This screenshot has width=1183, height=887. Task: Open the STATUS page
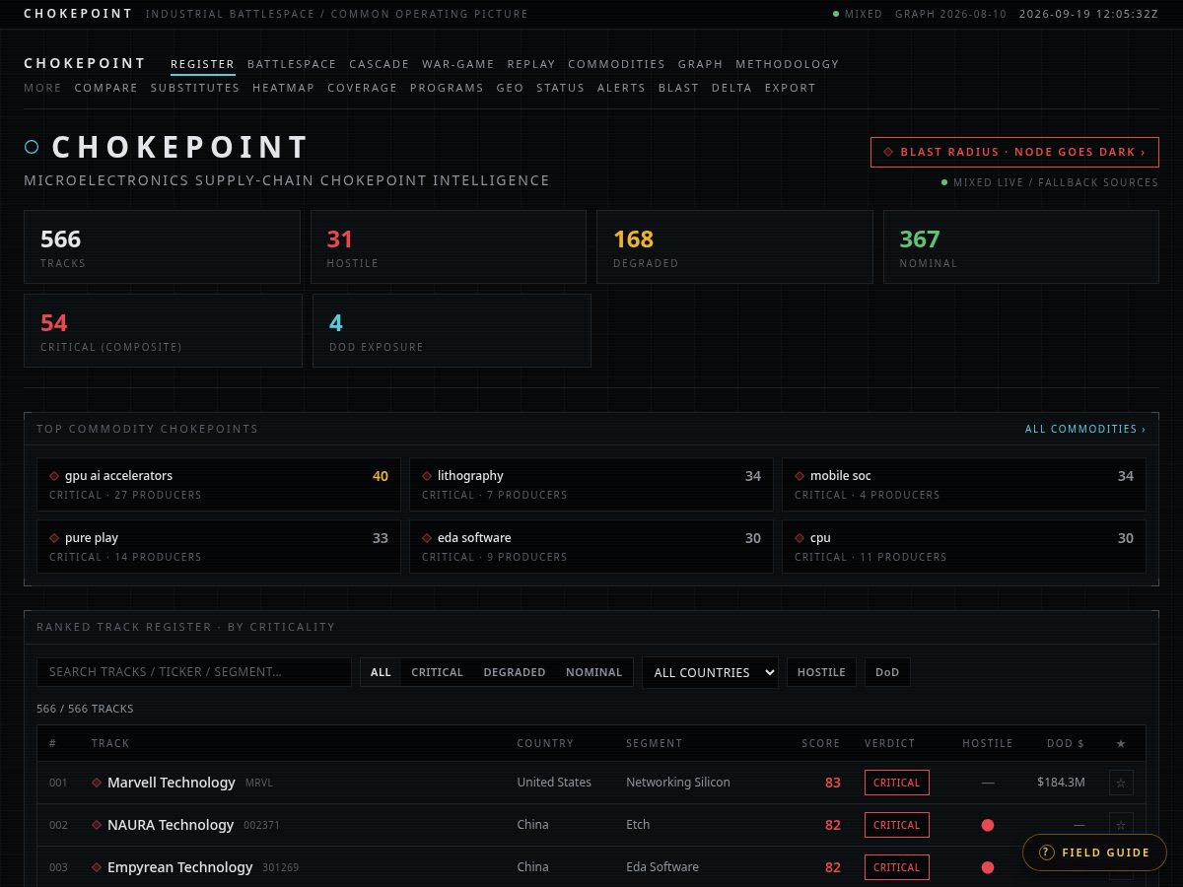pyautogui.click(x=560, y=88)
